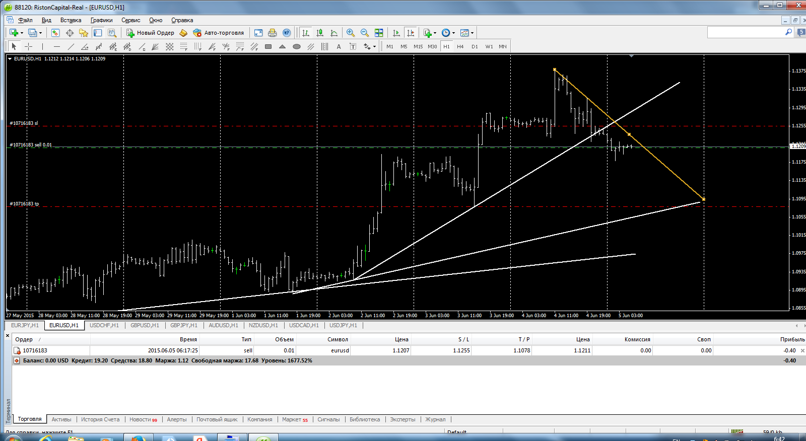Toggle the Terminal window icon
The height and width of the screenshot is (441, 806).
pos(98,33)
